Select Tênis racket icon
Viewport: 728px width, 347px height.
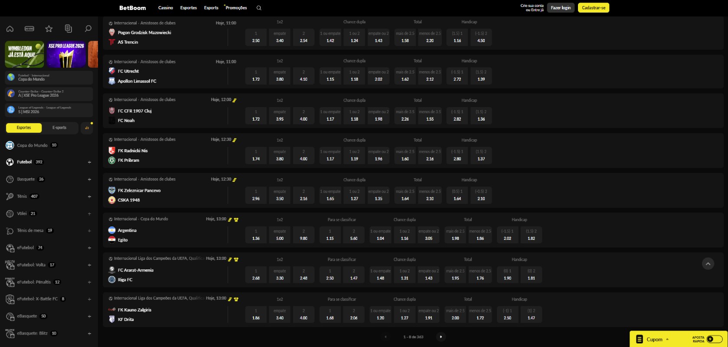point(10,196)
